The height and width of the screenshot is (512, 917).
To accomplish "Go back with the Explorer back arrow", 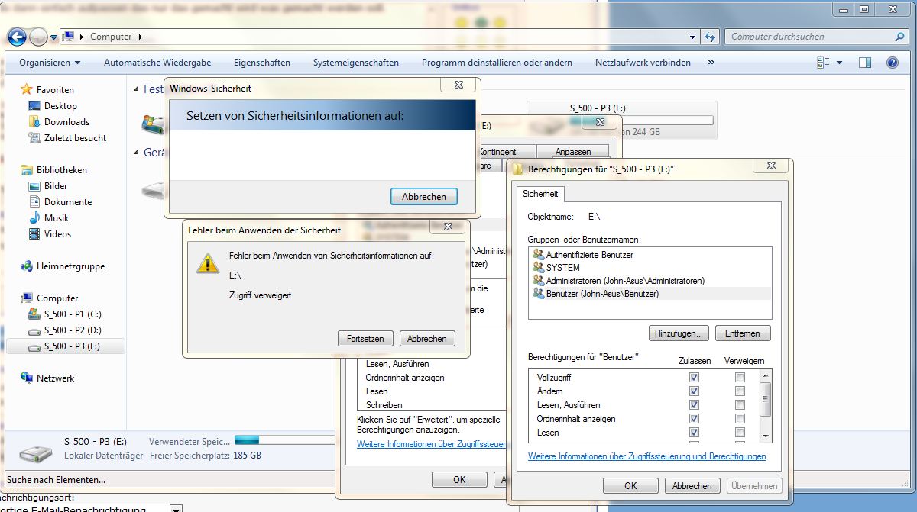I will (16, 36).
